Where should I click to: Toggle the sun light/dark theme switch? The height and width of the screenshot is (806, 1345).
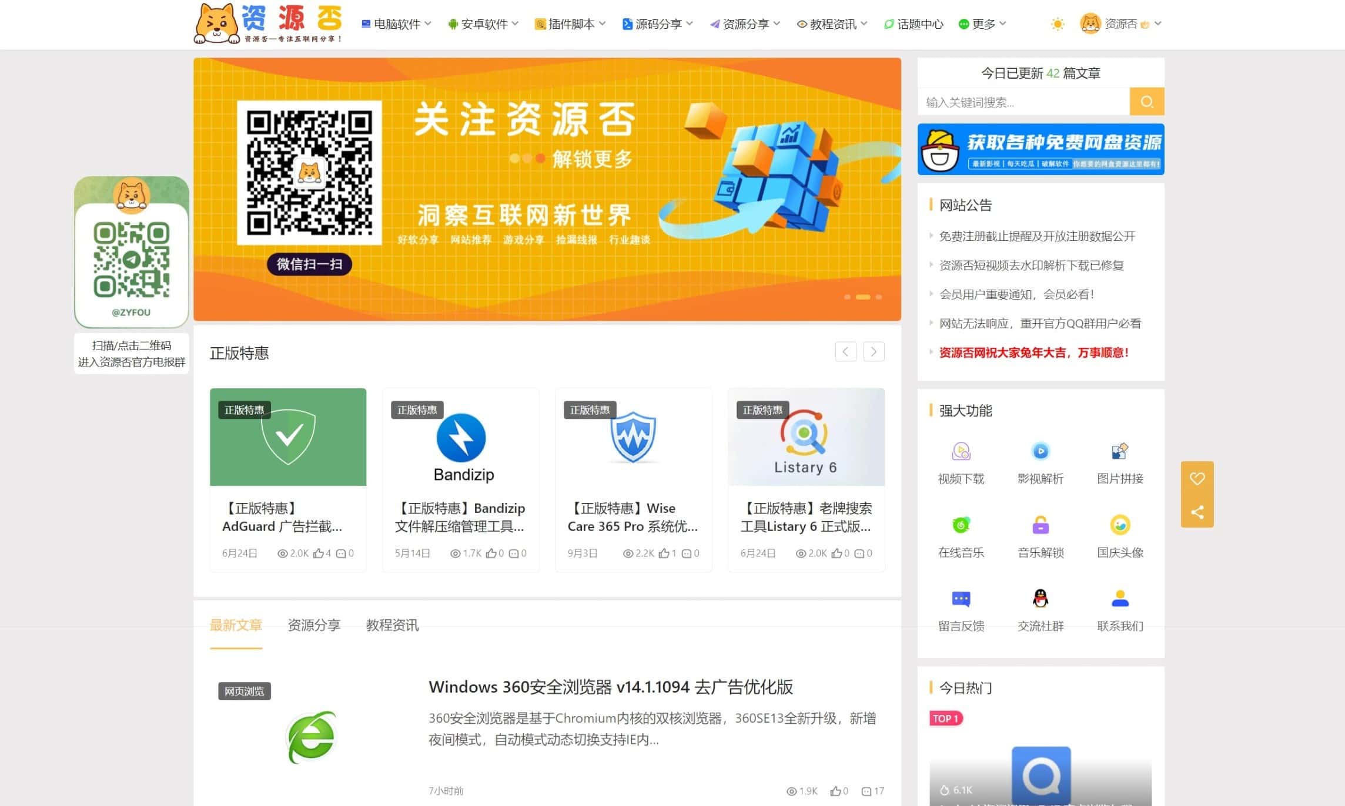pos(1057,24)
